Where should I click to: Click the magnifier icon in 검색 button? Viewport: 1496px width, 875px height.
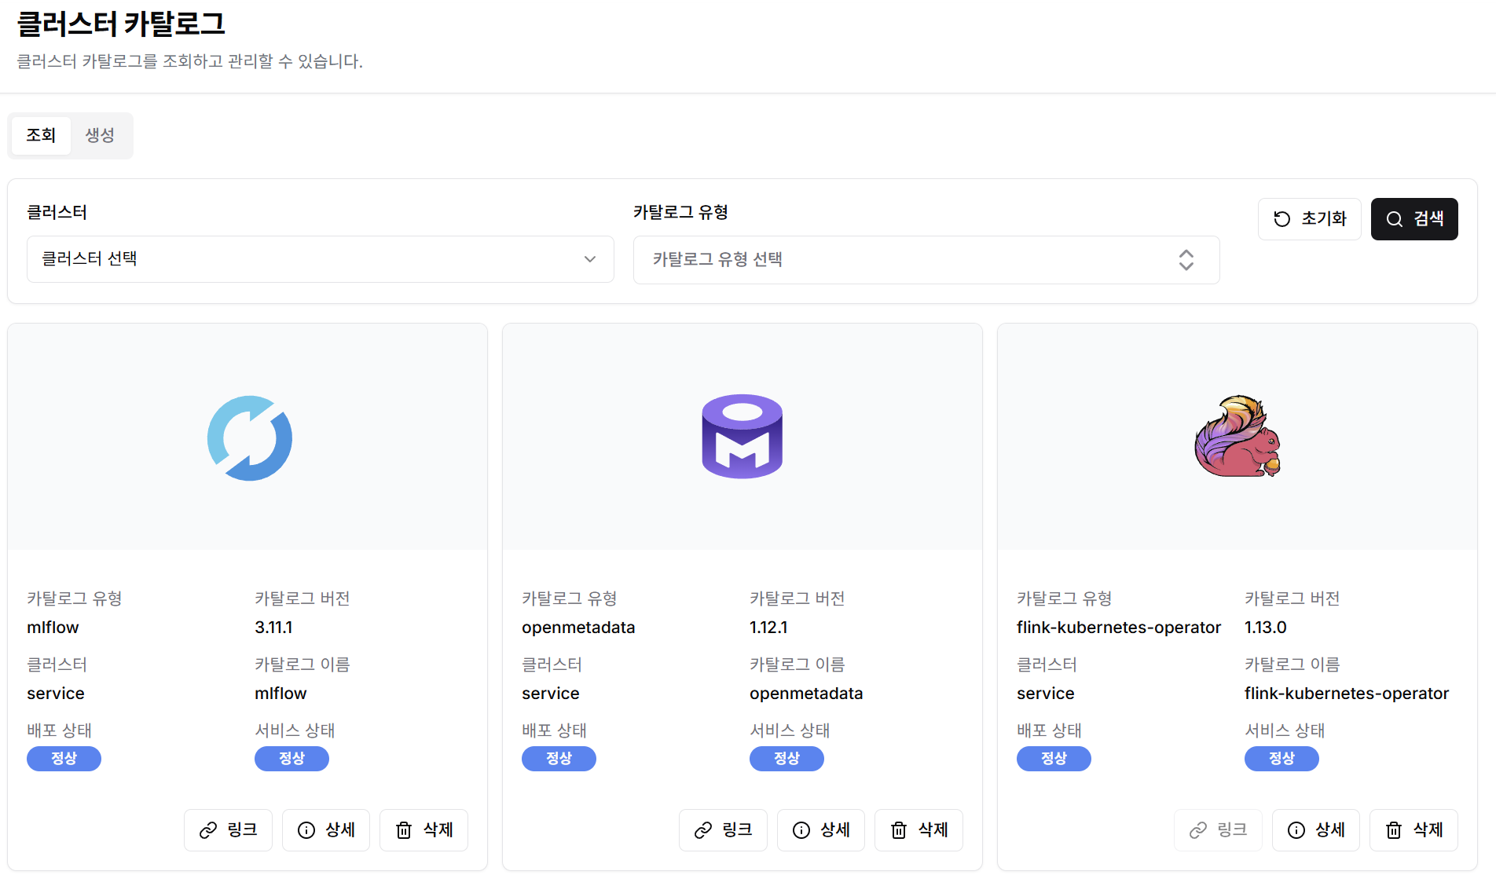1395,219
